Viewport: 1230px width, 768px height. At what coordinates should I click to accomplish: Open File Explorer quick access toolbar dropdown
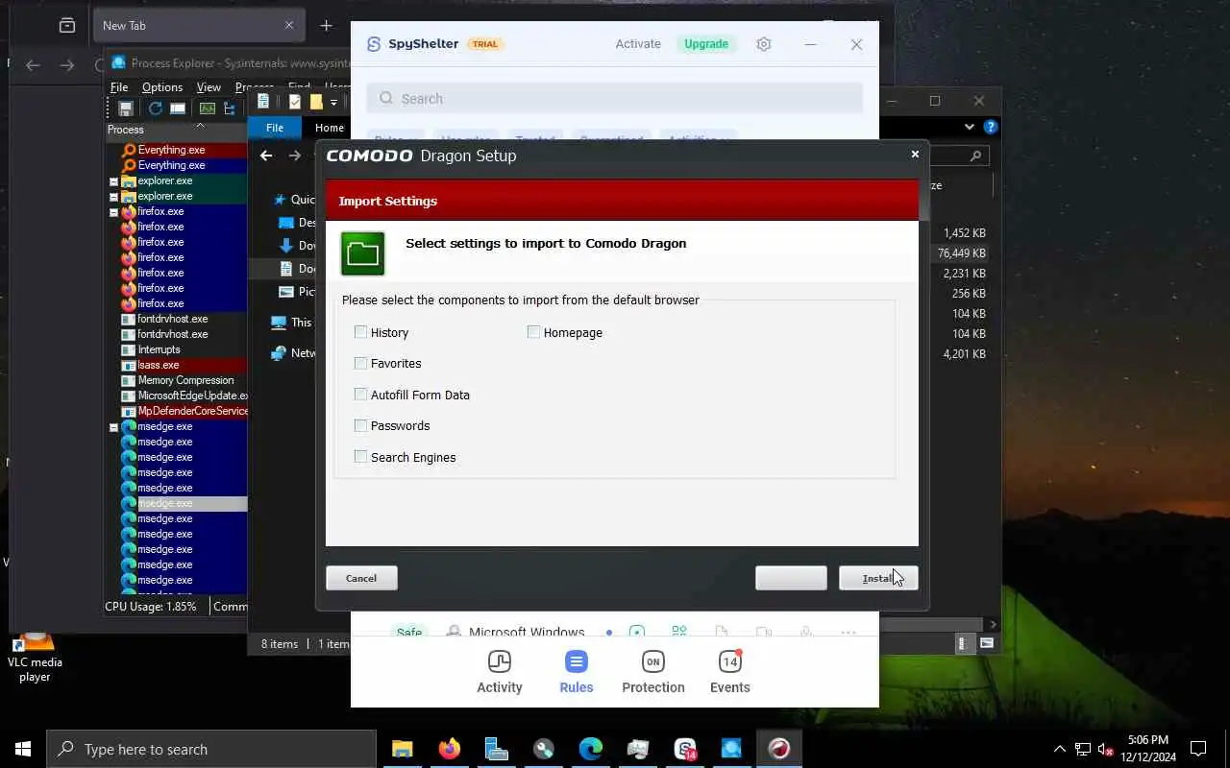333,102
